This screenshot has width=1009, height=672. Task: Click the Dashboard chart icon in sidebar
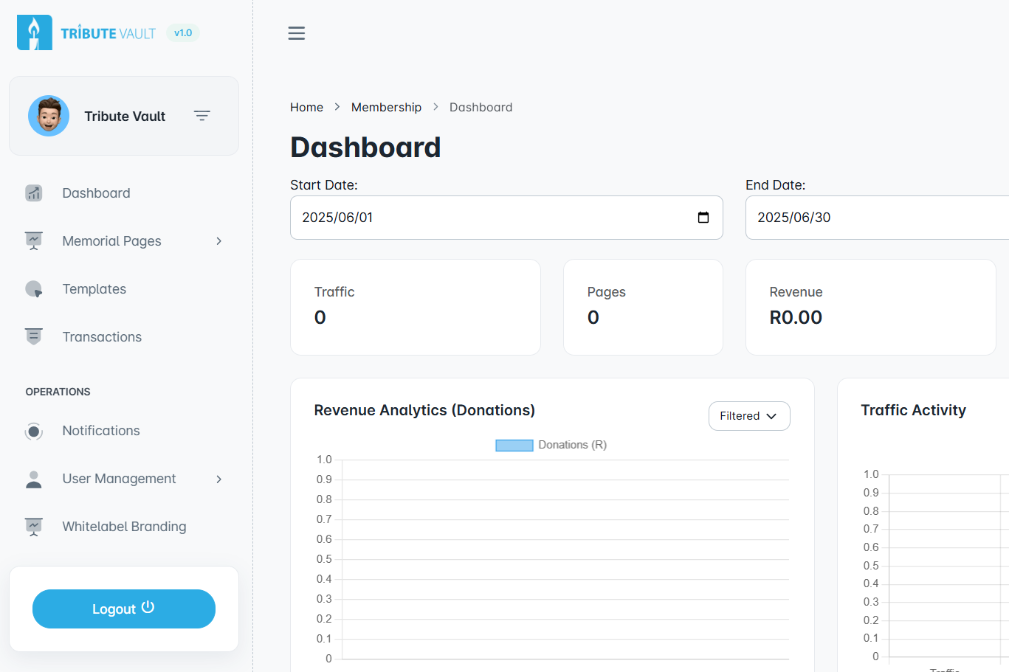click(x=34, y=193)
